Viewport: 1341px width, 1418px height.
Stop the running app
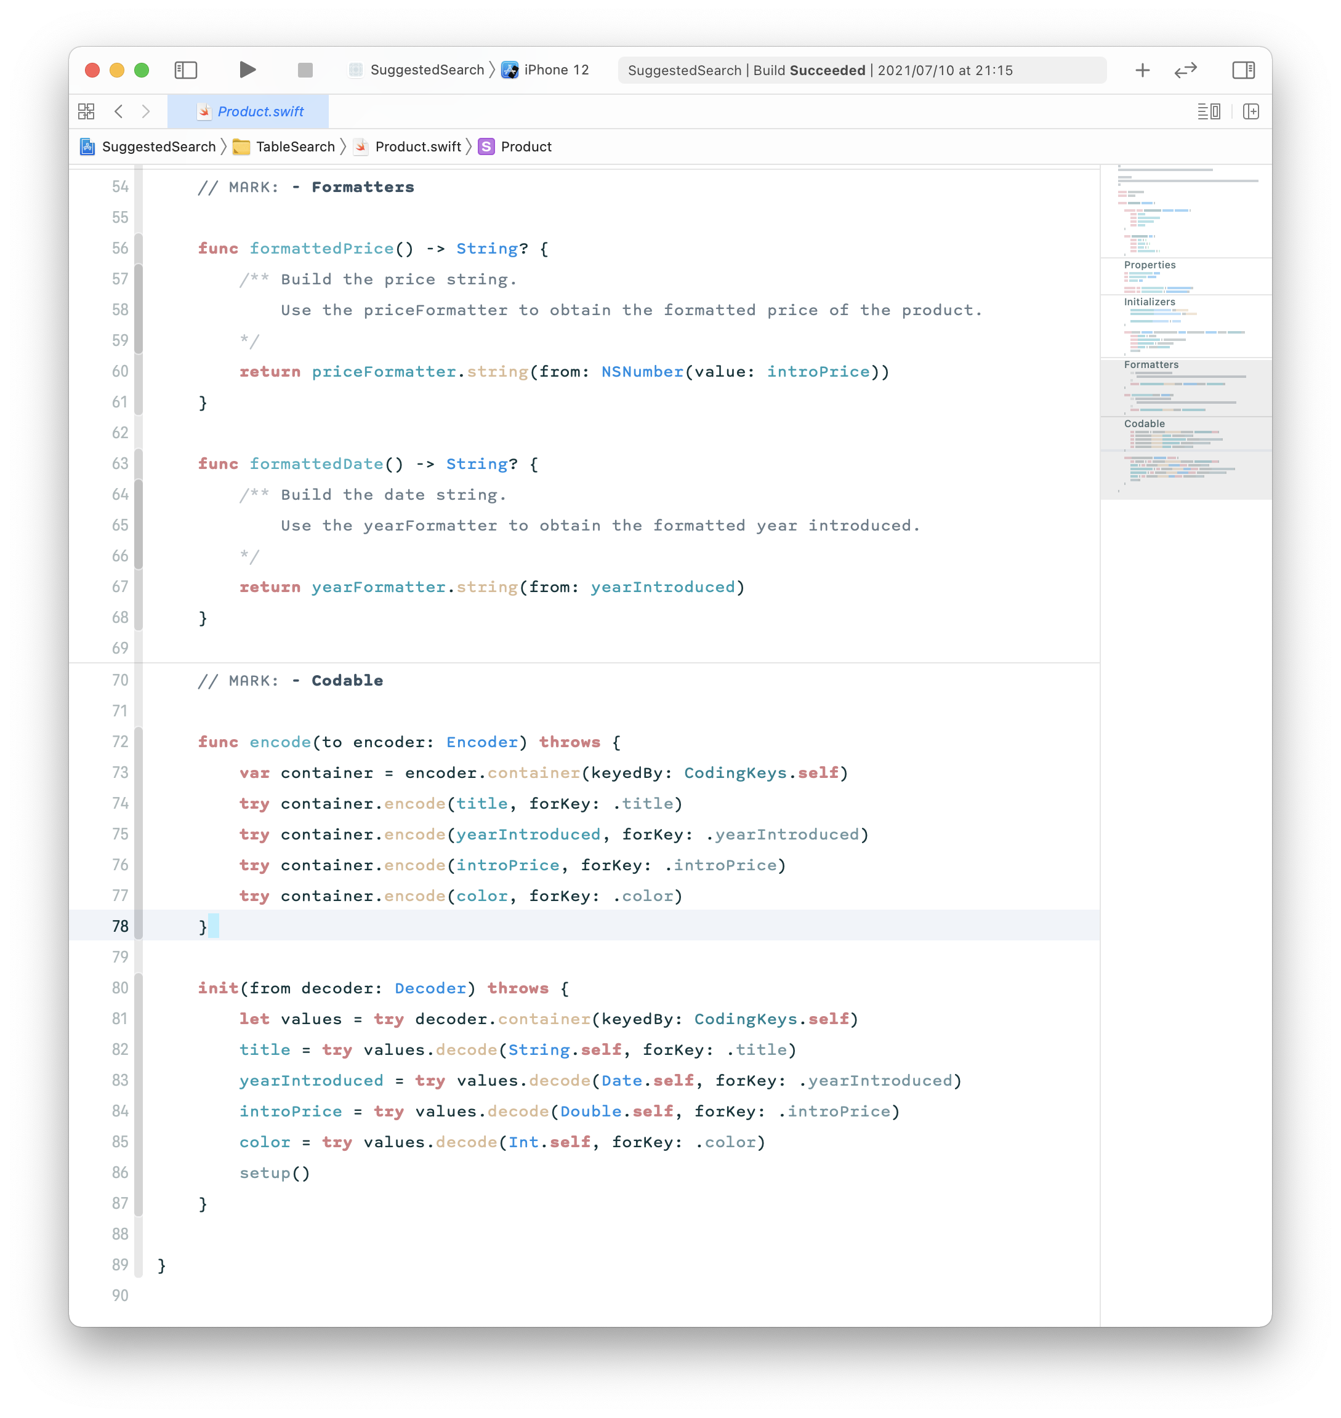pos(305,70)
